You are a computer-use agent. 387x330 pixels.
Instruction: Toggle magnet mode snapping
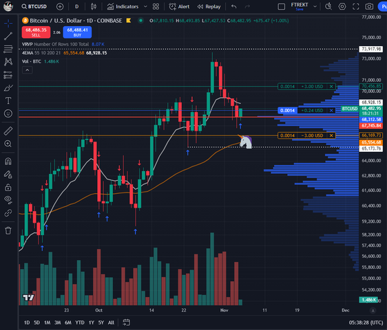(8, 162)
